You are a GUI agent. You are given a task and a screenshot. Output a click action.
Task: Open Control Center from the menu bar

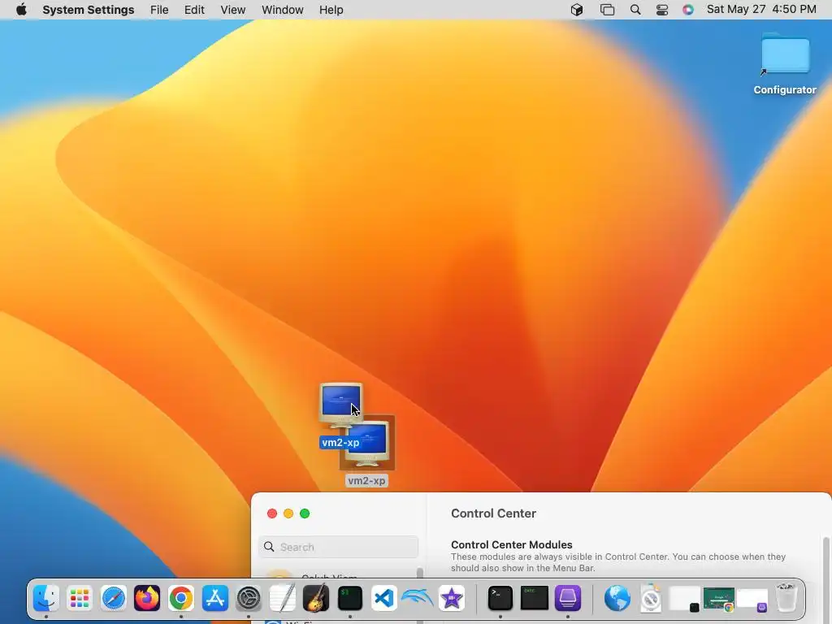point(662,10)
